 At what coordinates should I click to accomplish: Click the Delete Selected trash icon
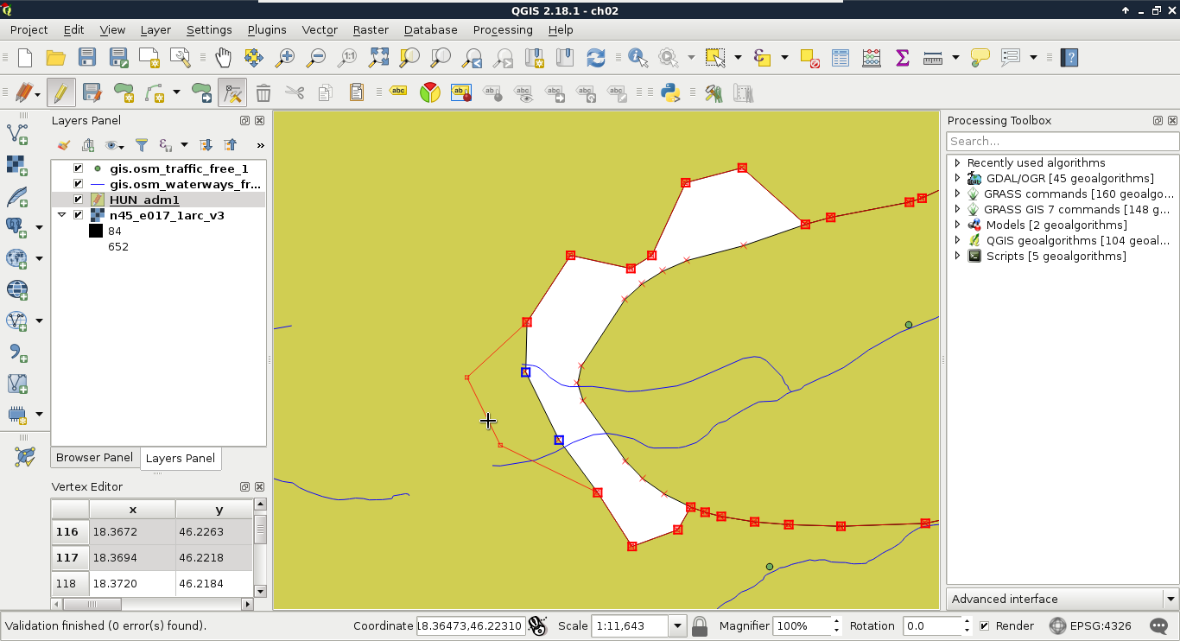(x=263, y=92)
